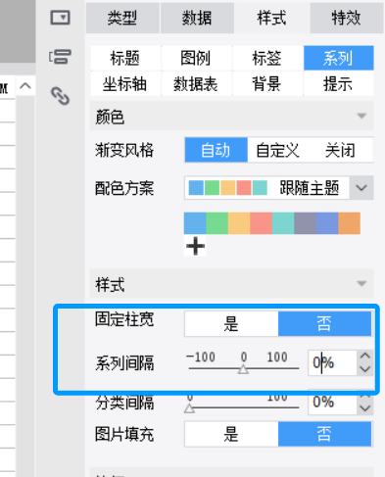Open the 提示 style section
Viewport: 385px width, 477px height.
coord(339,84)
